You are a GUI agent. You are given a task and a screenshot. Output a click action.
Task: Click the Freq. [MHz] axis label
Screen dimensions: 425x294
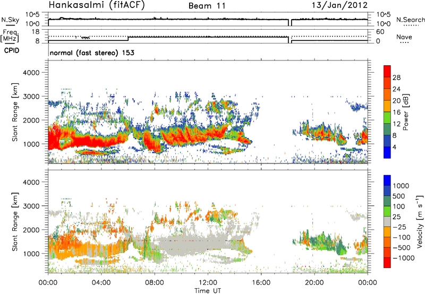click(x=10, y=36)
